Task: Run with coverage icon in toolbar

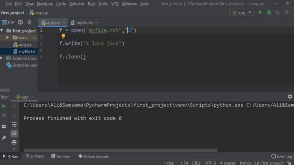Action: [x=277, y=12]
